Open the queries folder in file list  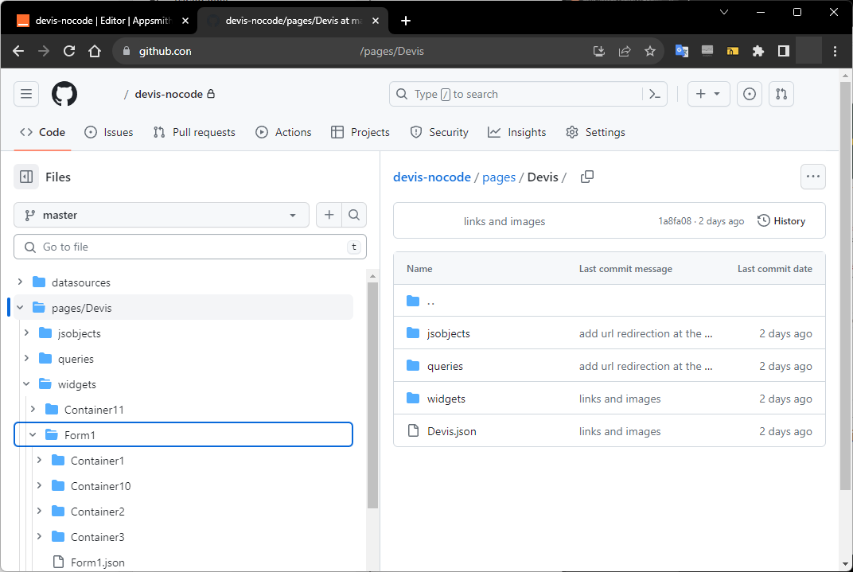click(x=445, y=366)
